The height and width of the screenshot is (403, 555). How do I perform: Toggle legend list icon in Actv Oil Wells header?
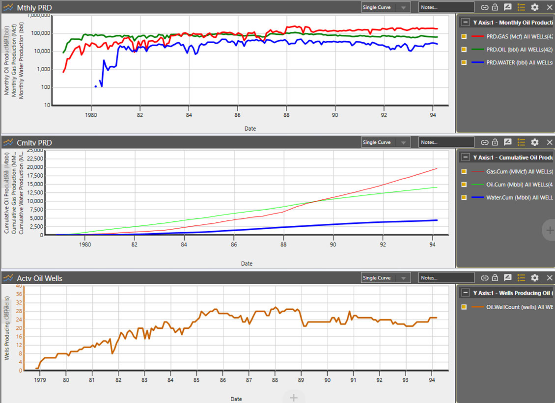521,278
